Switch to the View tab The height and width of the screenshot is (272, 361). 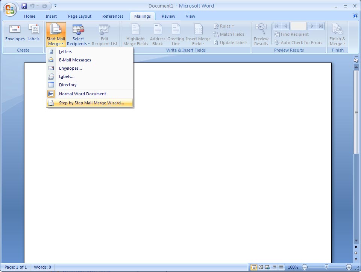tap(190, 16)
